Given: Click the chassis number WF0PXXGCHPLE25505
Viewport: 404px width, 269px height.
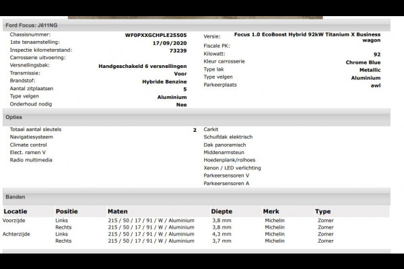Looking at the screenshot, I should (156, 35).
